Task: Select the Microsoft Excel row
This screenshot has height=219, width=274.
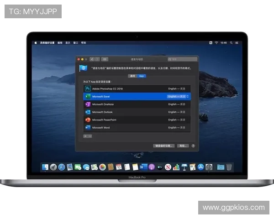Action: (137, 96)
